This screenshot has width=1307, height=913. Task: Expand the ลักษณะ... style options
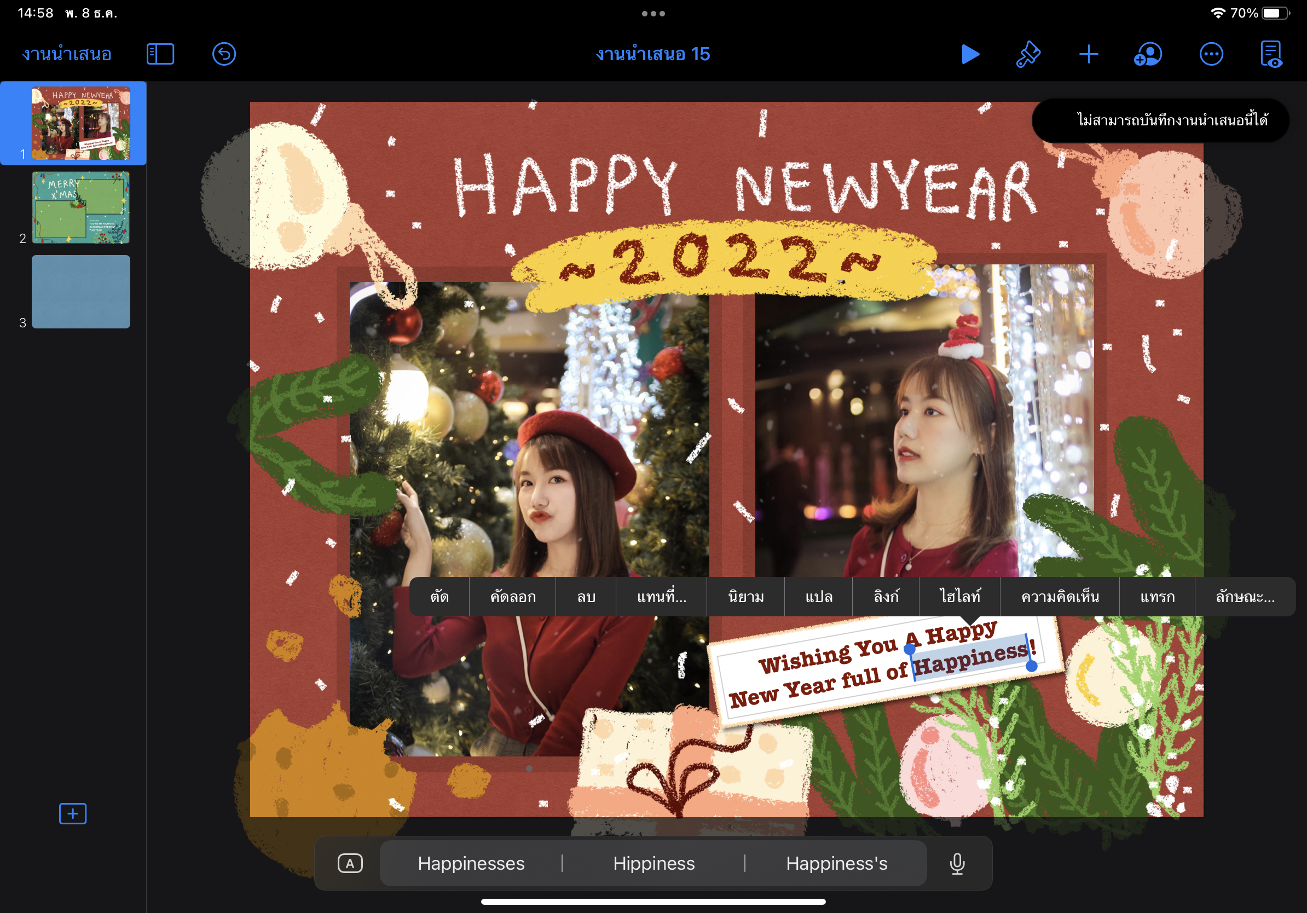point(1245,597)
